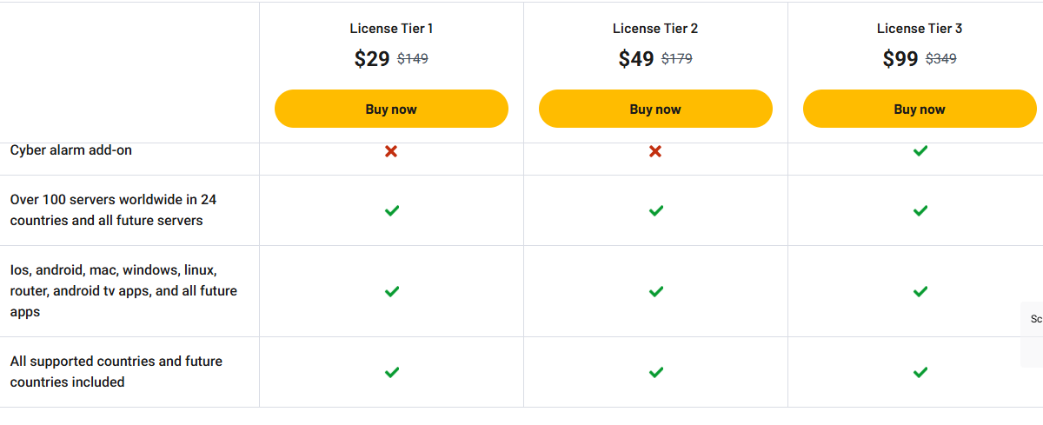1043x425 pixels.
Task: Click Tier 2 checkmark for all future apps
Action: (x=656, y=291)
